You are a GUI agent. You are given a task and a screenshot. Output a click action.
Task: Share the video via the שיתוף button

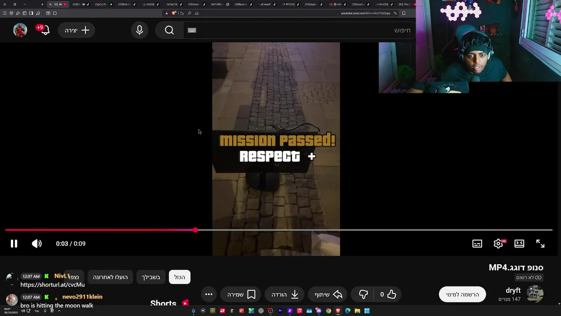pyautogui.click(x=328, y=294)
